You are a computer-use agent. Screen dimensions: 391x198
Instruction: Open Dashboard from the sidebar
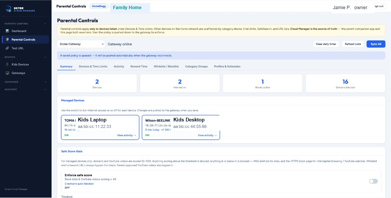click(x=25, y=31)
